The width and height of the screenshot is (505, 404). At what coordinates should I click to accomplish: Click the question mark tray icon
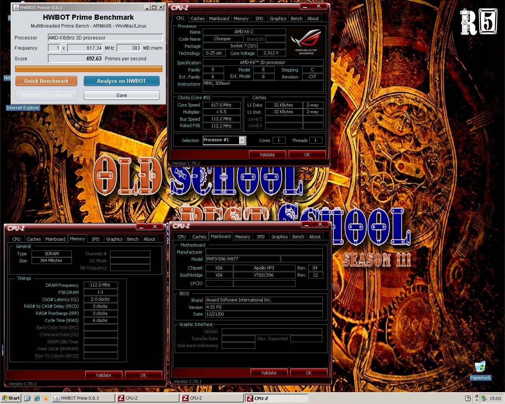(x=468, y=398)
